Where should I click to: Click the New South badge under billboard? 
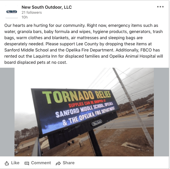97,123
